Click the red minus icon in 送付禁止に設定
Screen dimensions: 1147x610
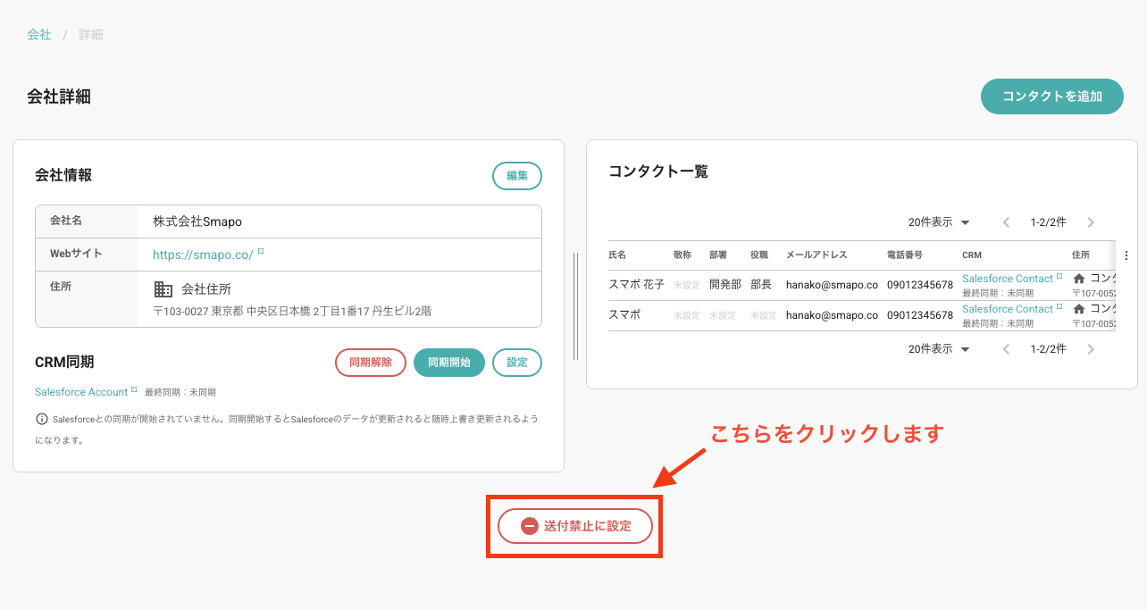[529, 527]
